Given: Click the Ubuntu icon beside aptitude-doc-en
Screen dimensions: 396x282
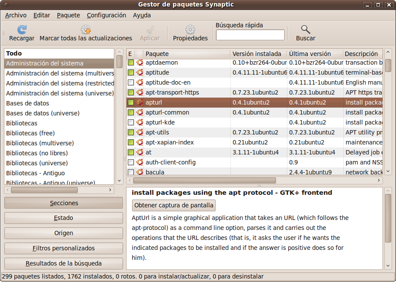Looking at the screenshot, I should (140, 82).
